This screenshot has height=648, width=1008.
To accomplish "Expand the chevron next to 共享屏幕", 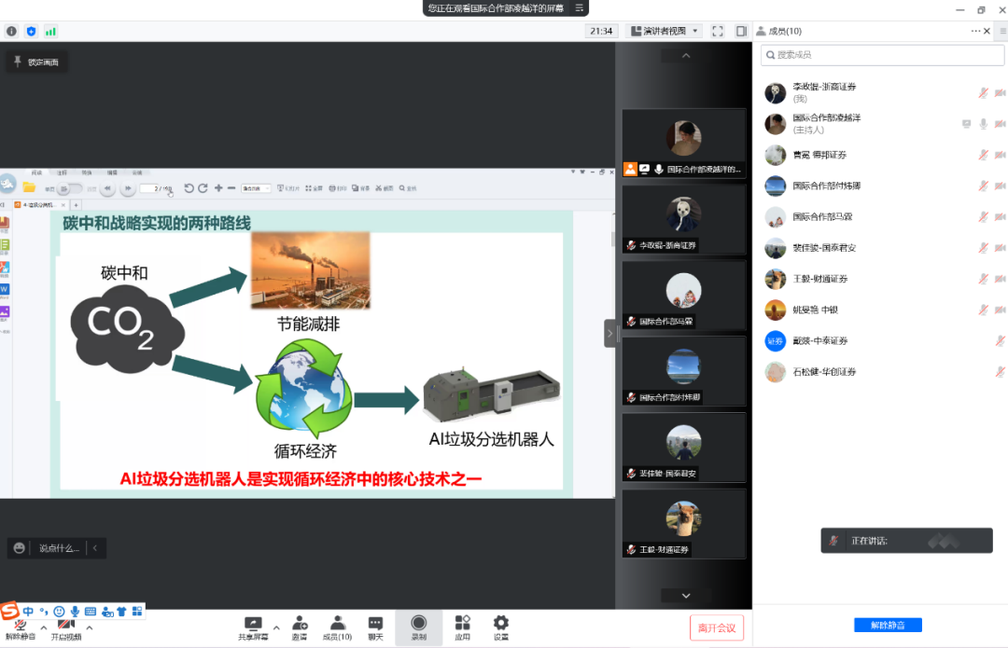I will pyautogui.click(x=275, y=626).
